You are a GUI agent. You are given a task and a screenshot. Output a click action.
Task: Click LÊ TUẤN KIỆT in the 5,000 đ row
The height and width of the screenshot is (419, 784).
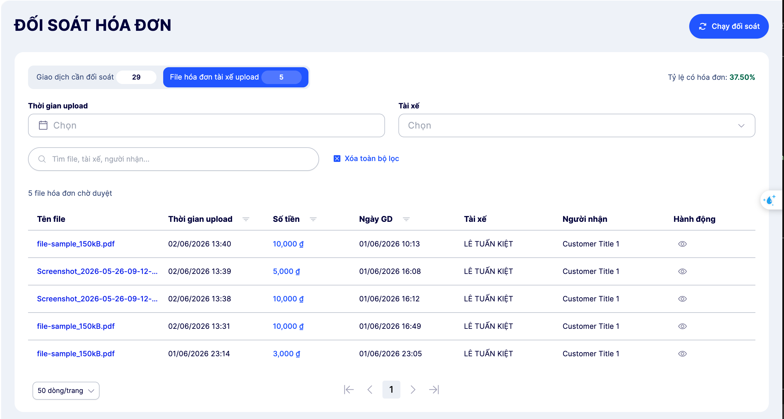pyautogui.click(x=488, y=271)
